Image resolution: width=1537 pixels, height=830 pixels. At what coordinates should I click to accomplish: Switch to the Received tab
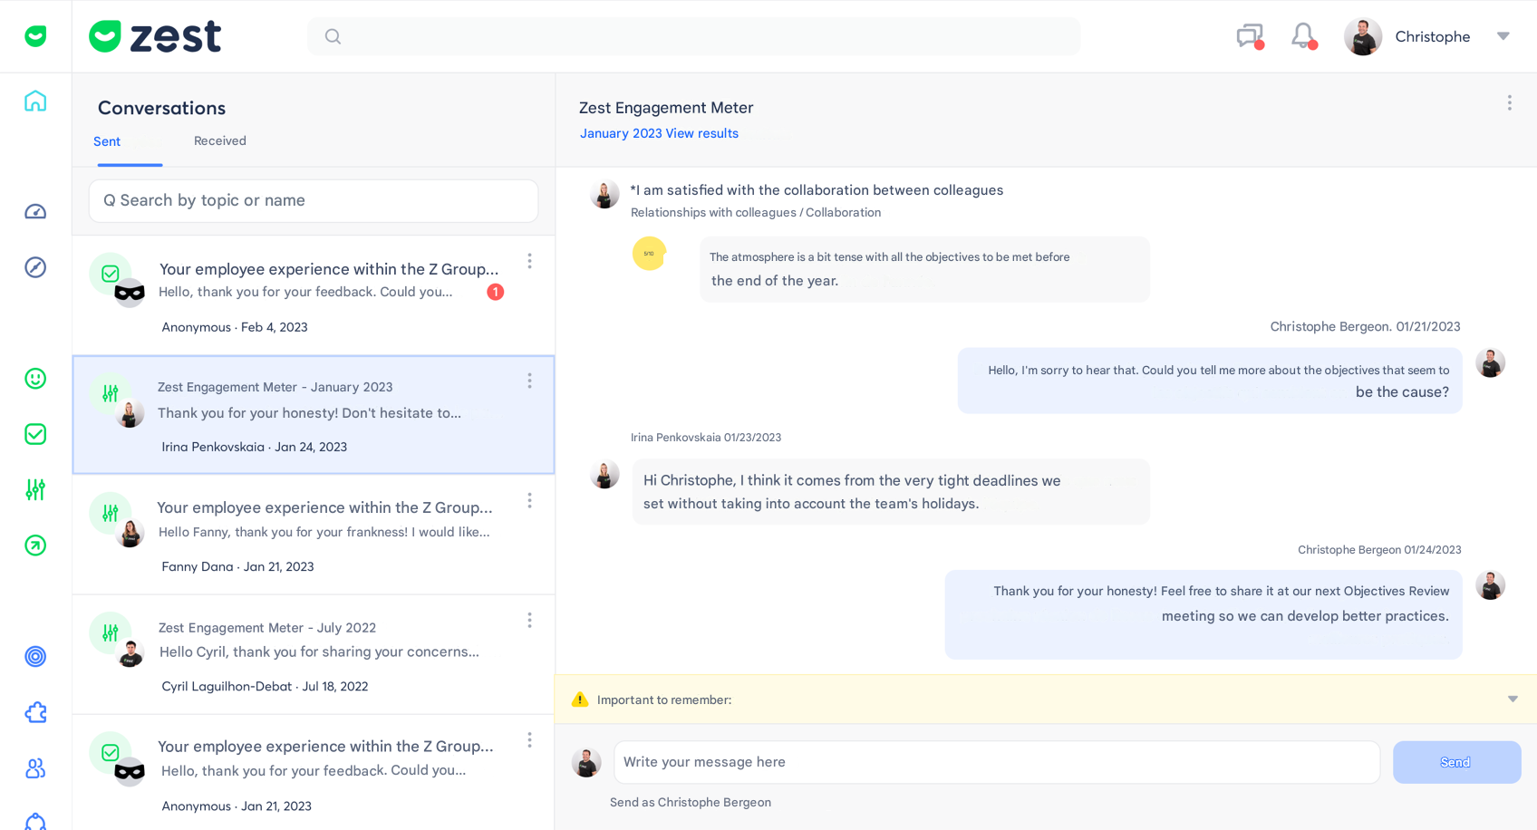219,141
